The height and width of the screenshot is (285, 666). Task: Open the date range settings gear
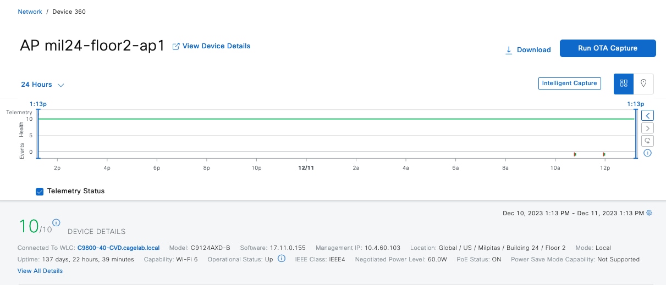[x=650, y=213]
